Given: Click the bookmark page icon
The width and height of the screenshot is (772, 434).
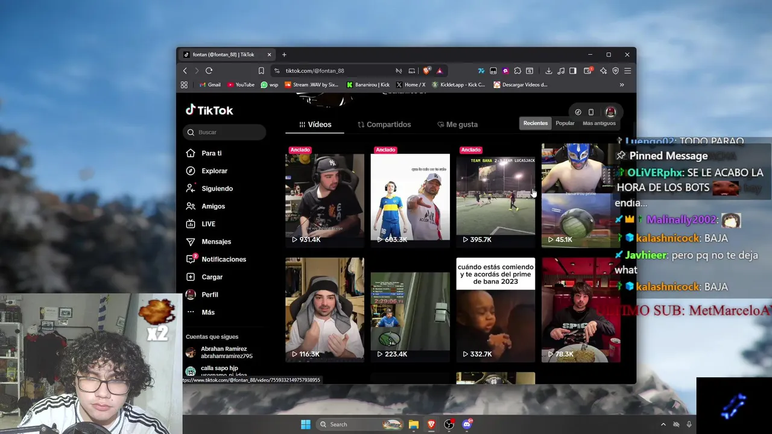Looking at the screenshot, I should (x=261, y=71).
